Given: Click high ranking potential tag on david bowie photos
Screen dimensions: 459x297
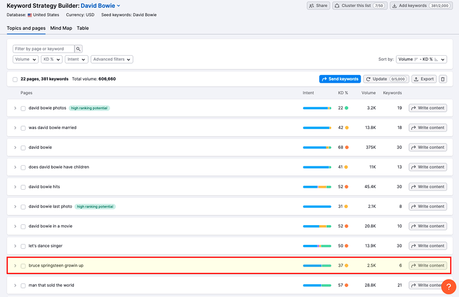Looking at the screenshot, I should tap(89, 108).
